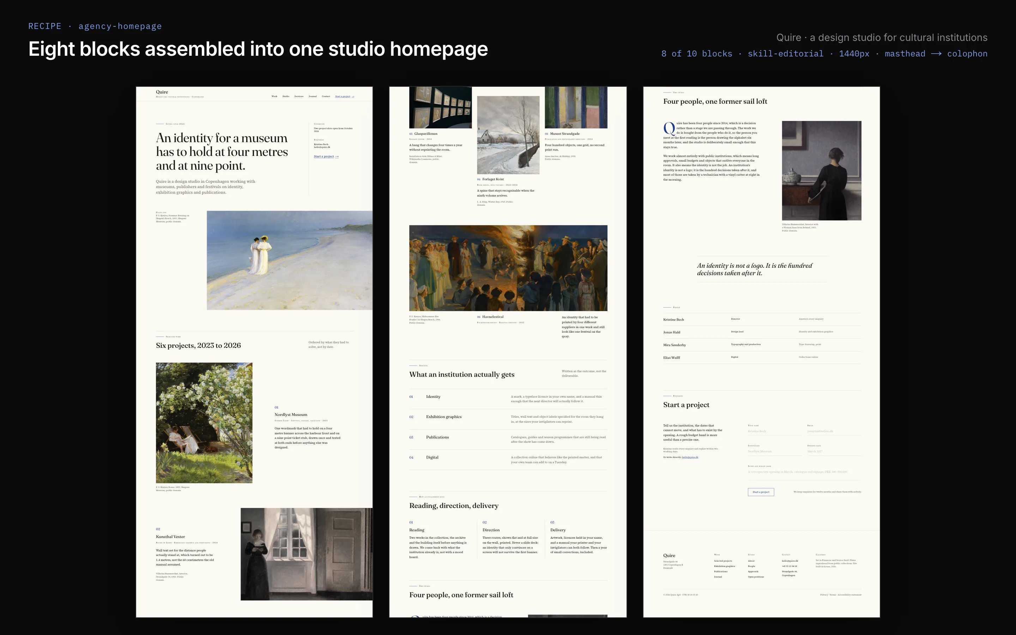1016x635 pixels.
Task: Click the footer Contact hello@quire.dk email
Action: pos(790,561)
